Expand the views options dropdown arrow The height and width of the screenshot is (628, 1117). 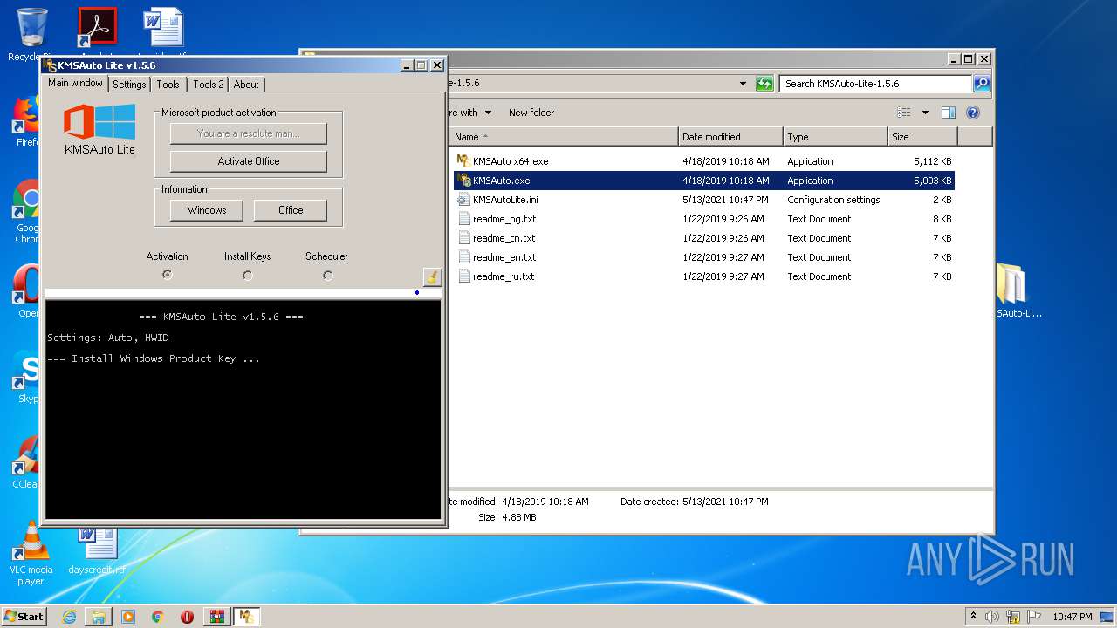pos(925,113)
